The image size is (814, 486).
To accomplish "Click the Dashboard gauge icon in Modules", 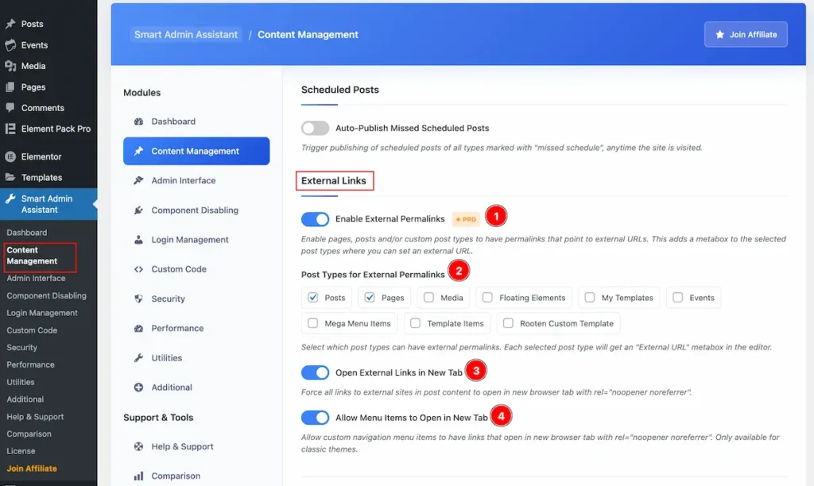I will point(138,121).
